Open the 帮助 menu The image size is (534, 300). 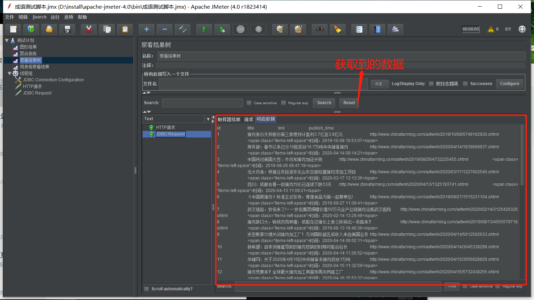(x=82, y=17)
